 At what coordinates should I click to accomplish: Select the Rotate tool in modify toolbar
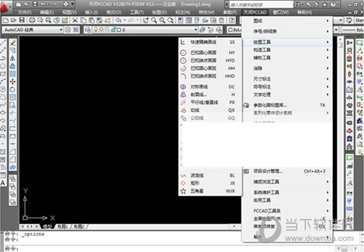(13, 90)
